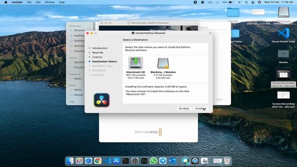Click the Search field in file dialog
297x167 pixels.
[x=213, y=28]
